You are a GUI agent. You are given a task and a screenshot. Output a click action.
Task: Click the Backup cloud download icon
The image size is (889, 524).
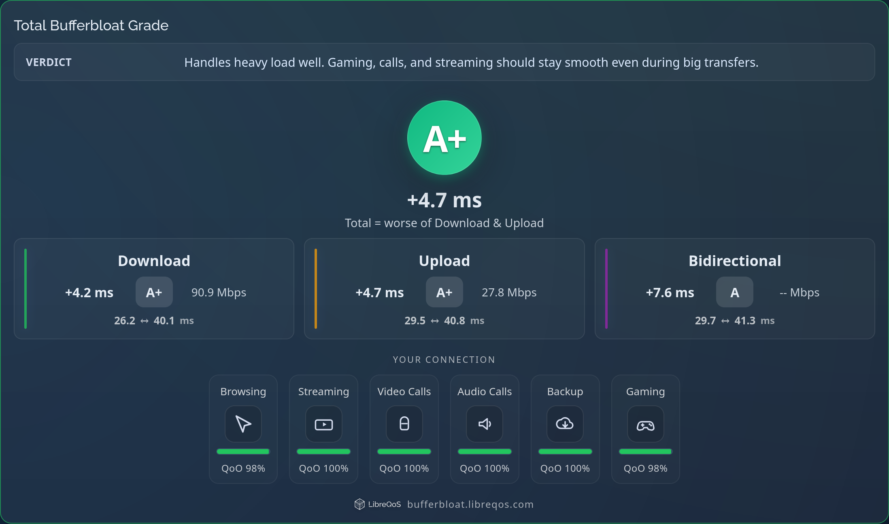click(x=565, y=424)
